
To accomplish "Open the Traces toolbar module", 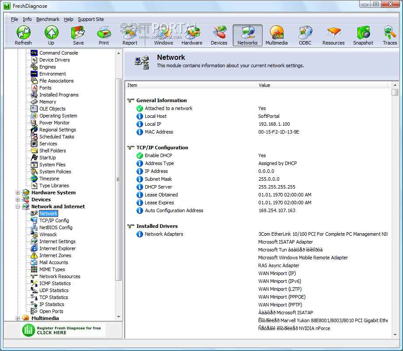I will (x=389, y=35).
